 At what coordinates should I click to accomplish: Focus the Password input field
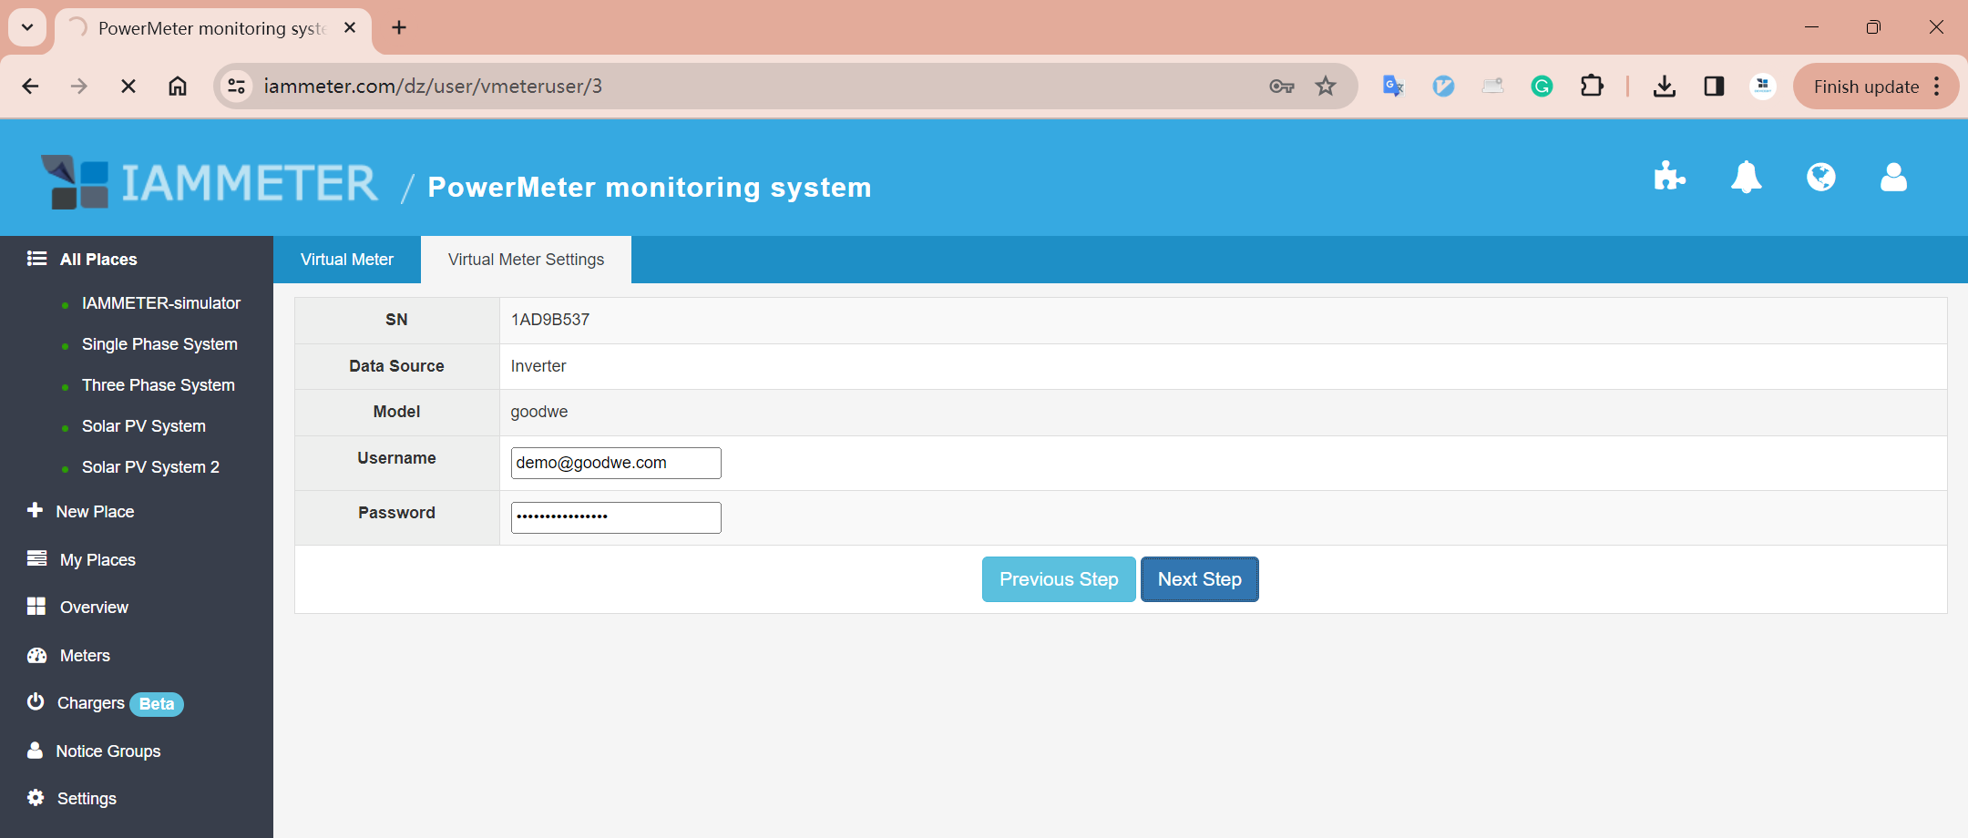pos(616,517)
